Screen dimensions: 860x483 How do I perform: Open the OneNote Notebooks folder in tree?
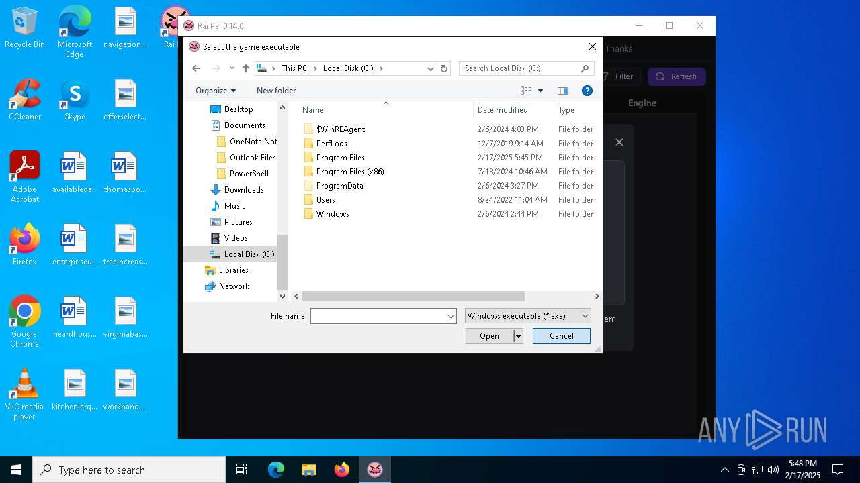247,142
